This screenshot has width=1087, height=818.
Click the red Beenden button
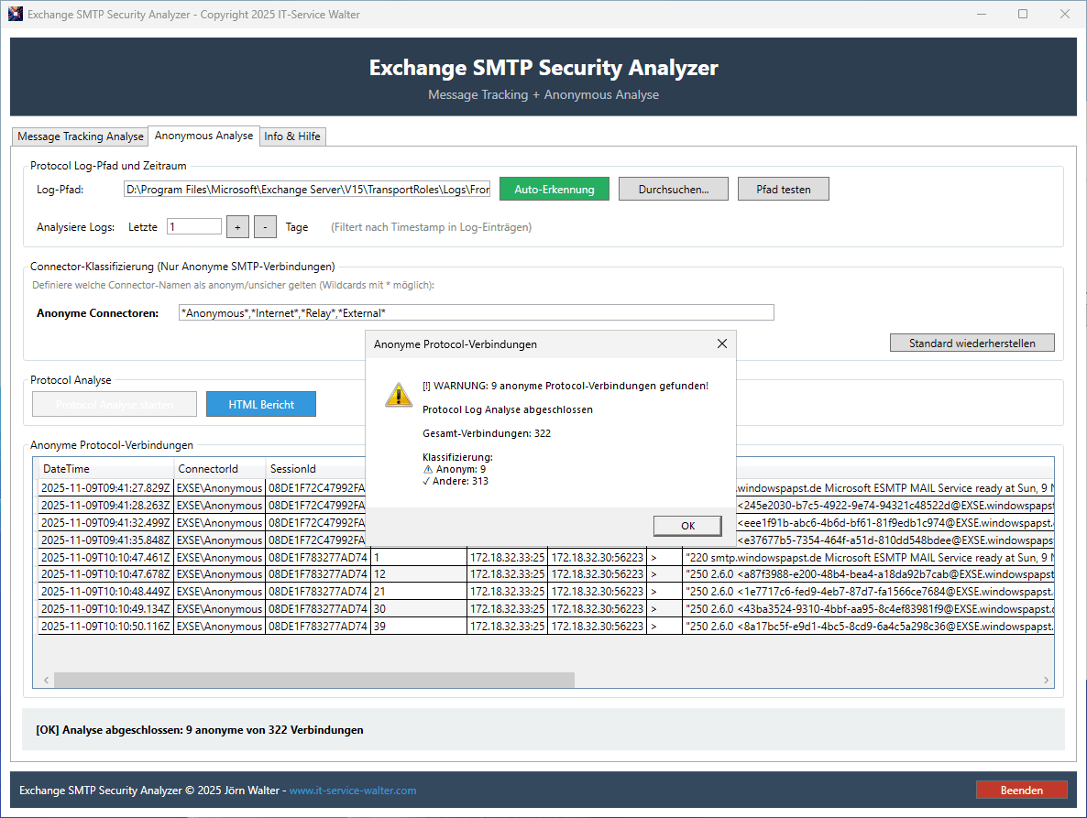(x=1021, y=791)
